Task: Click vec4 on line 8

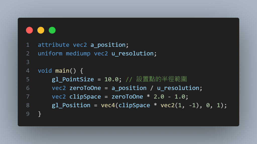Action: [x=108, y=105]
